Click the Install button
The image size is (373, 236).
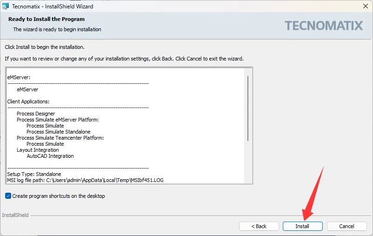[302, 226]
